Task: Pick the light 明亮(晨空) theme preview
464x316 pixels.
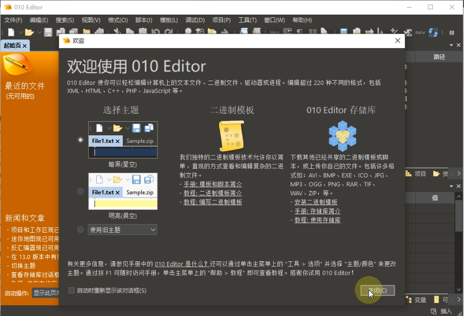Action: (x=123, y=192)
